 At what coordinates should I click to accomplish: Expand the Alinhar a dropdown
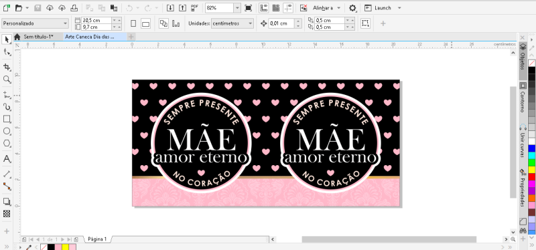tap(338, 8)
